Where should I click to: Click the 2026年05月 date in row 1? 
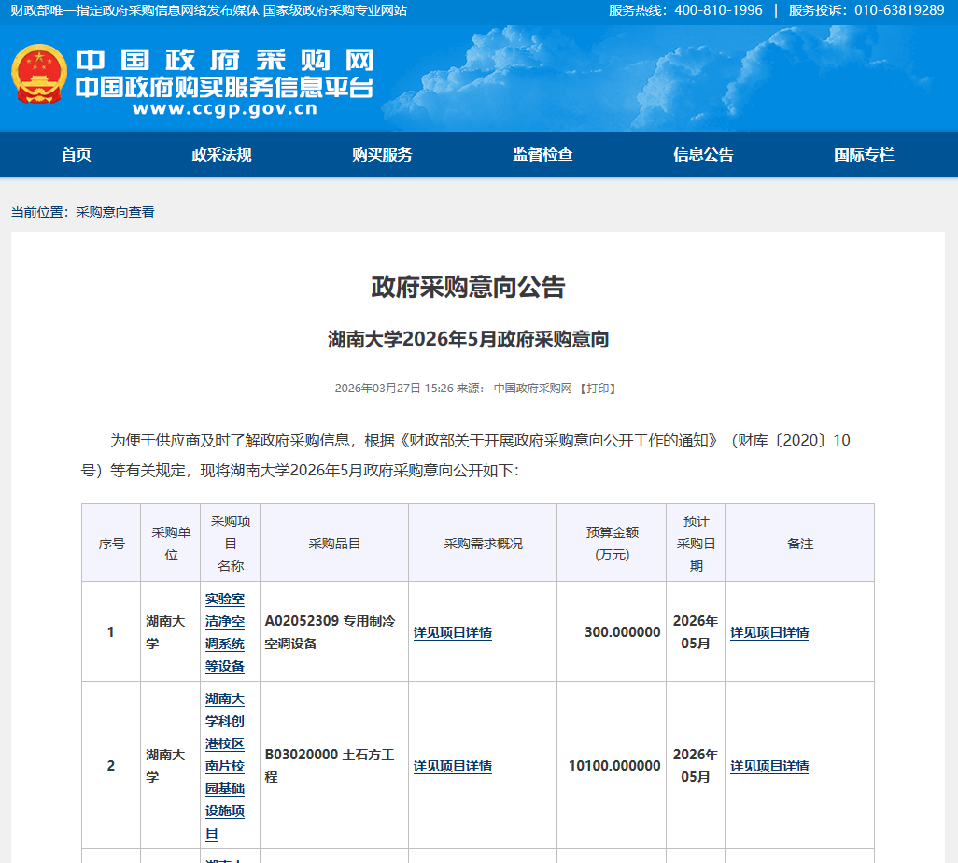[696, 632]
